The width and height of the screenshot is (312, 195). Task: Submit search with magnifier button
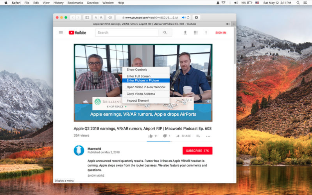point(165,33)
